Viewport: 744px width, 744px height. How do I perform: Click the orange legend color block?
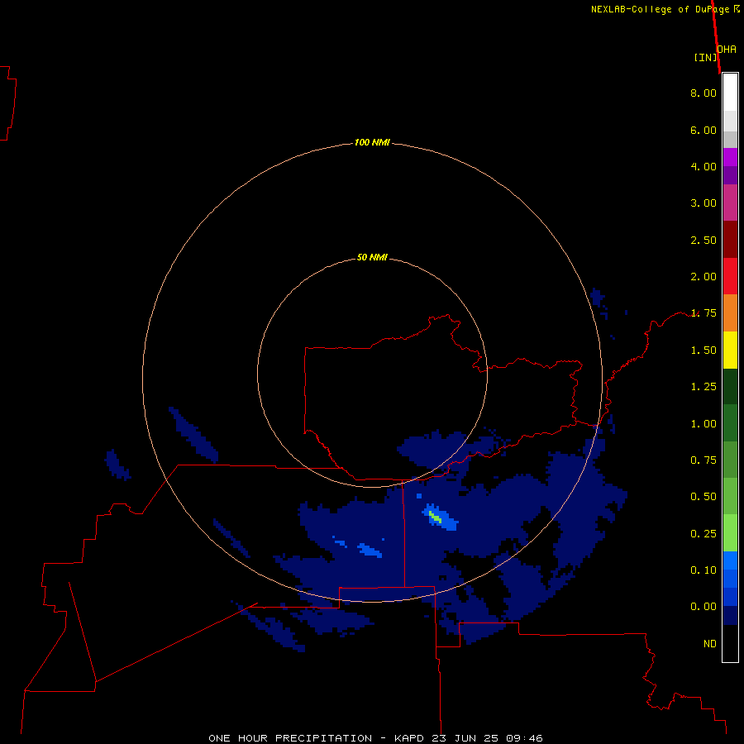click(x=730, y=313)
